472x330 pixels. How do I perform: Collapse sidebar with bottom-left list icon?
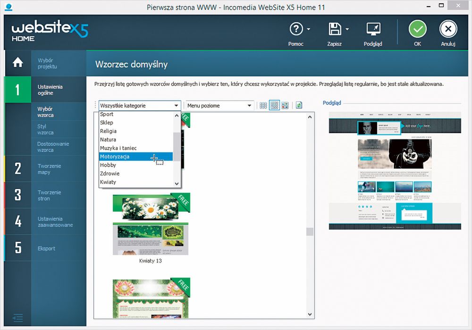pos(18,318)
